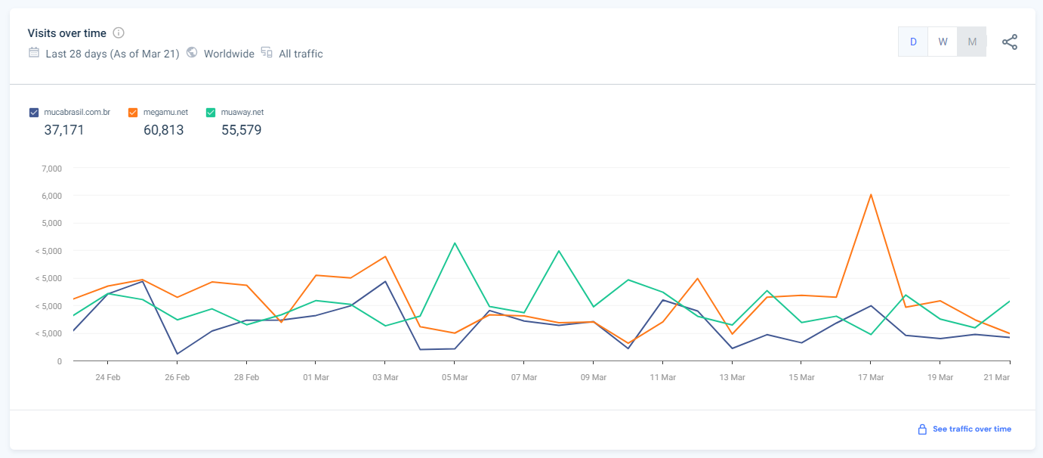Click the devices icon beside All traffic

[267, 53]
